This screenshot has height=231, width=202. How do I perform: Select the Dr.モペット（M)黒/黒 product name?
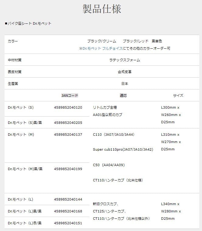pyautogui.click(x=25, y=169)
